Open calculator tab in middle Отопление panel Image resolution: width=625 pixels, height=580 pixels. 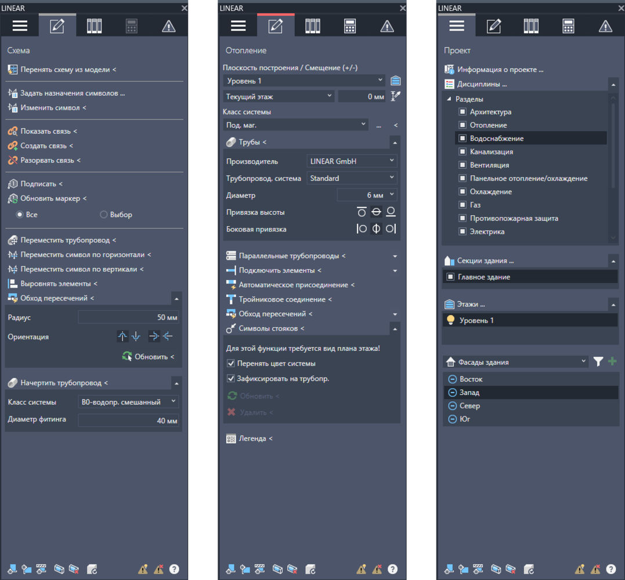[349, 26]
